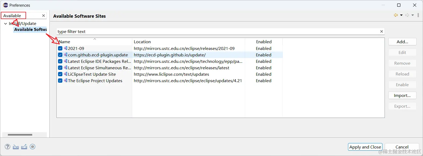Click the export preferences icon
The image size is (423, 156).
[x=24, y=147]
